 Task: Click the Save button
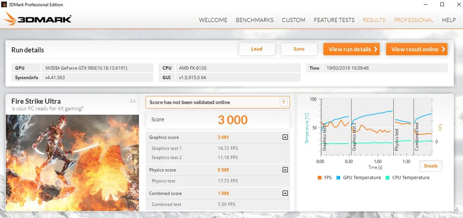[x=299, y=49]
